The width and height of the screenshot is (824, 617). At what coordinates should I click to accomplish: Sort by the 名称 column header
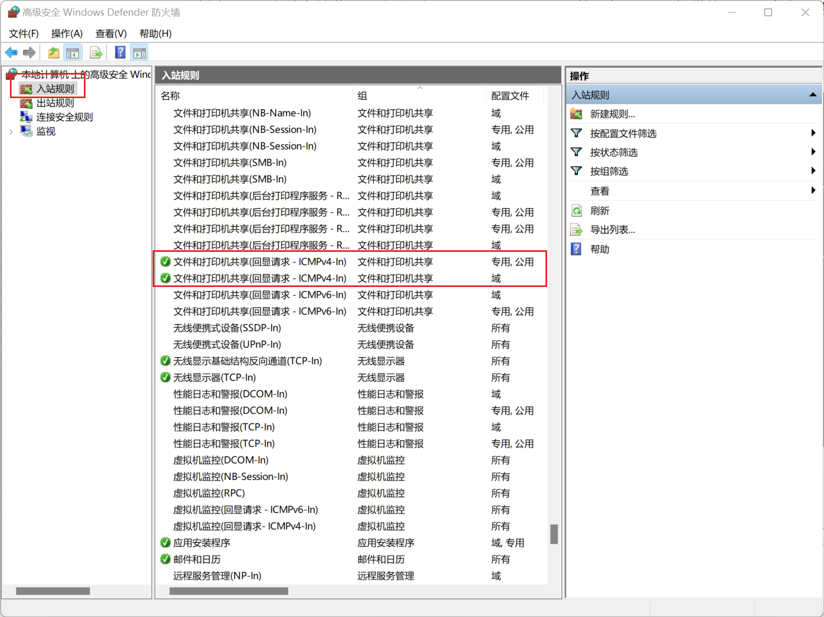tap(254, 95)
